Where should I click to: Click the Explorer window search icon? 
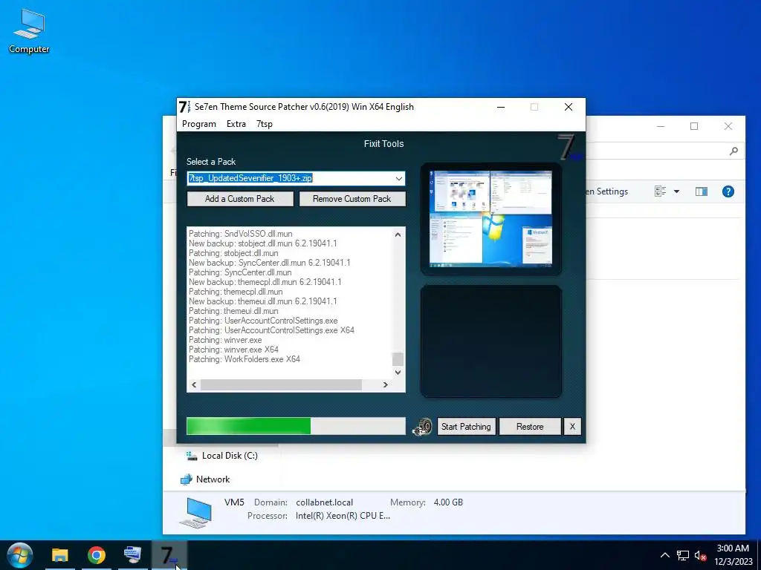[x=734, y=151]
